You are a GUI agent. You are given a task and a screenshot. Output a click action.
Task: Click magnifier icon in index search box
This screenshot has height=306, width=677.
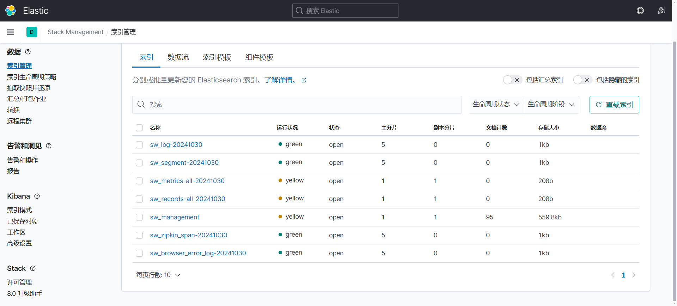141,104
